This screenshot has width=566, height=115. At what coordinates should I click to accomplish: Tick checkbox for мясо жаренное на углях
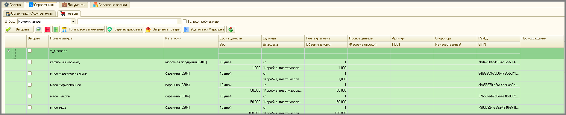[30, 73]
